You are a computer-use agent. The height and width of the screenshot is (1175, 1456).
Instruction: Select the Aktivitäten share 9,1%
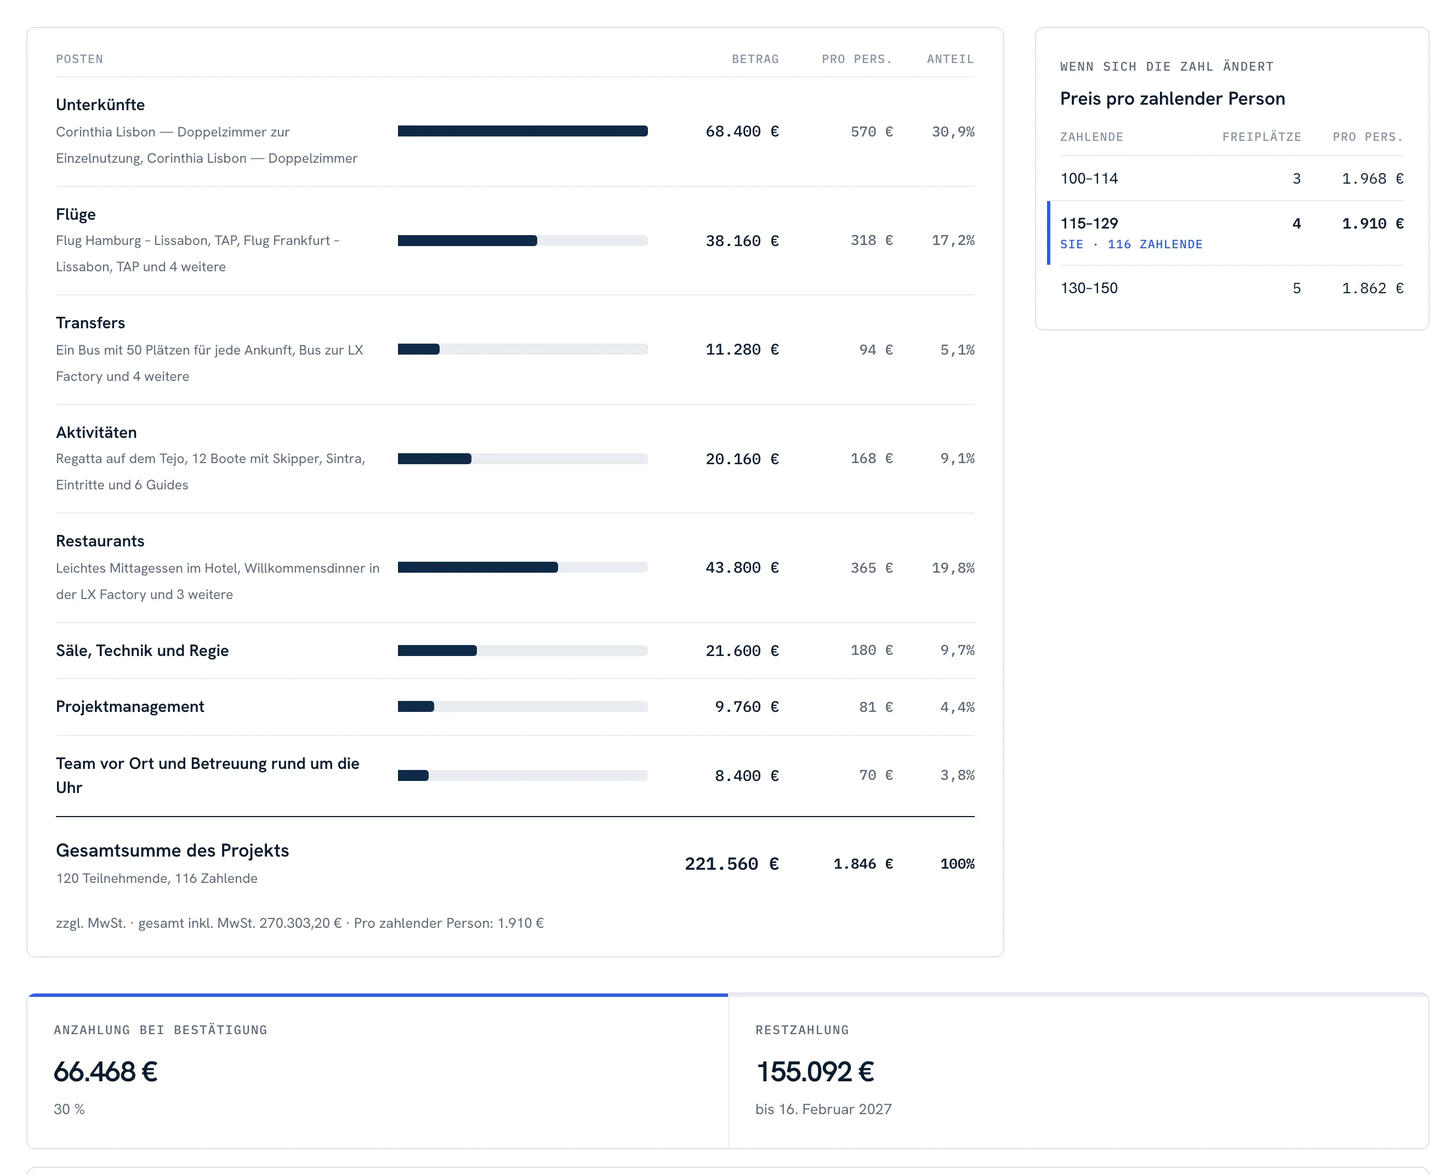pyautogui.click(x=957, y=458)
